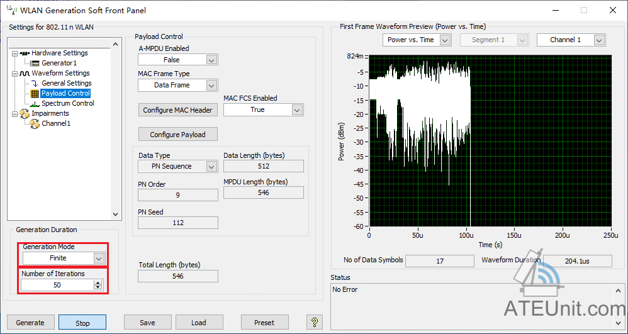628x334 pixels.
Task: Collapse the Impairments tree node
Action: [15, 114]
